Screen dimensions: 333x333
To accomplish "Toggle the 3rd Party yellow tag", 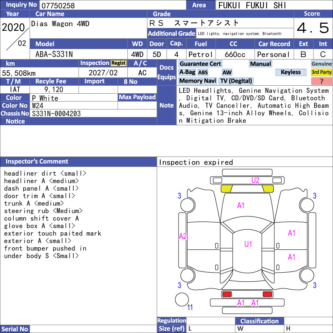I will pyautogui.click(x=321, y=72).
